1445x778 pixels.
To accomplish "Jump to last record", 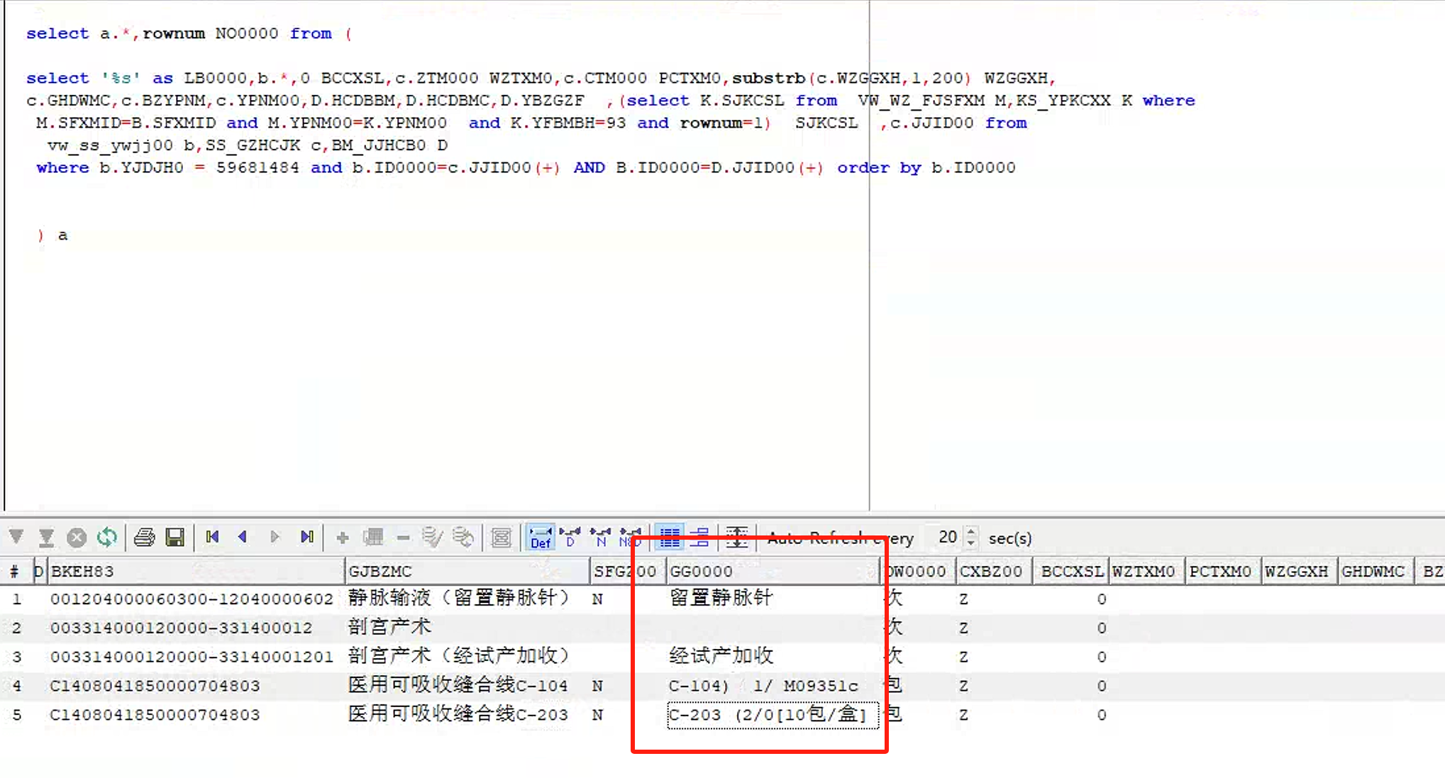I will tap(306, 537).
